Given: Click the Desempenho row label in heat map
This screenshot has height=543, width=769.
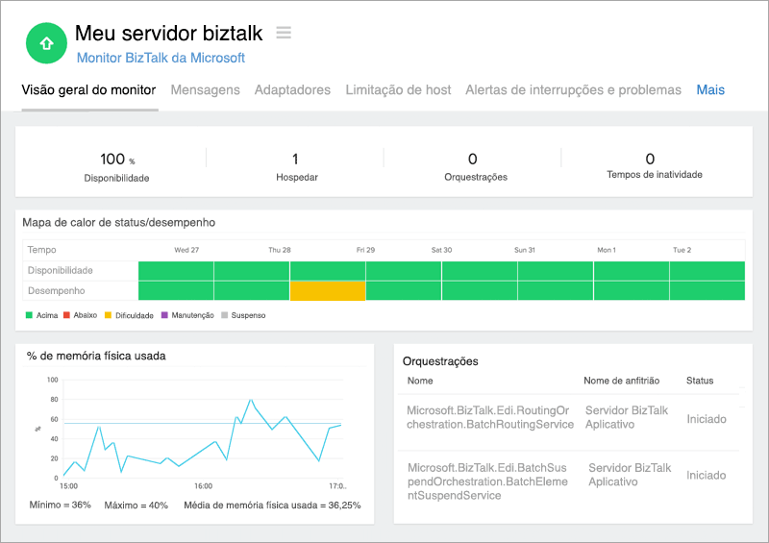Looking at the screenshot, I should click(x=56, y=291).
